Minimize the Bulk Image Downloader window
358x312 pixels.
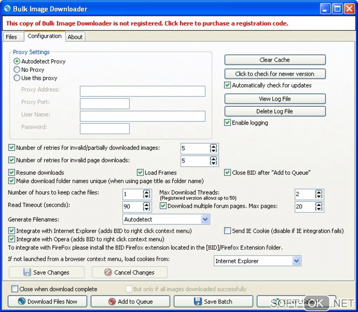325,9
